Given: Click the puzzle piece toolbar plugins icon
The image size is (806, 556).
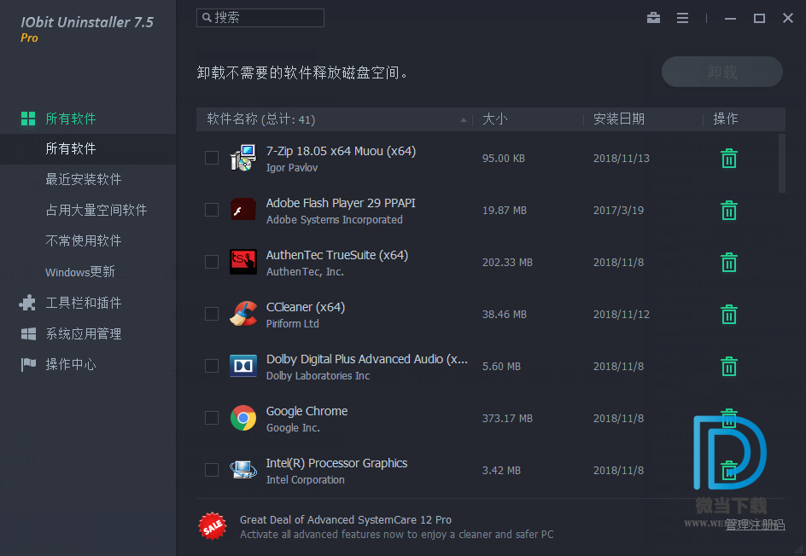Looking at the screenshot, I should click(27, 303).
